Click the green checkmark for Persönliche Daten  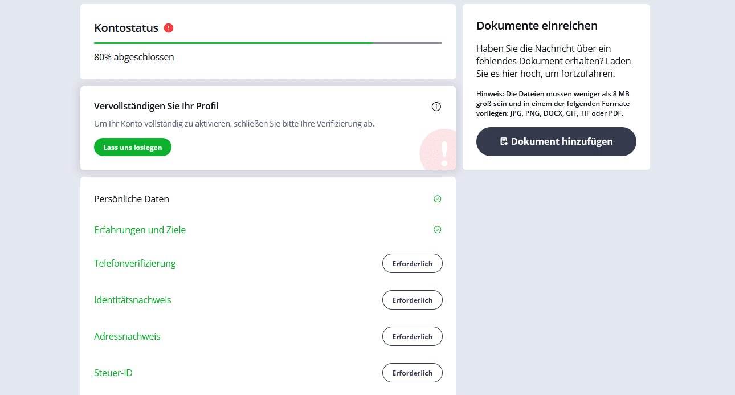point(438,199)
